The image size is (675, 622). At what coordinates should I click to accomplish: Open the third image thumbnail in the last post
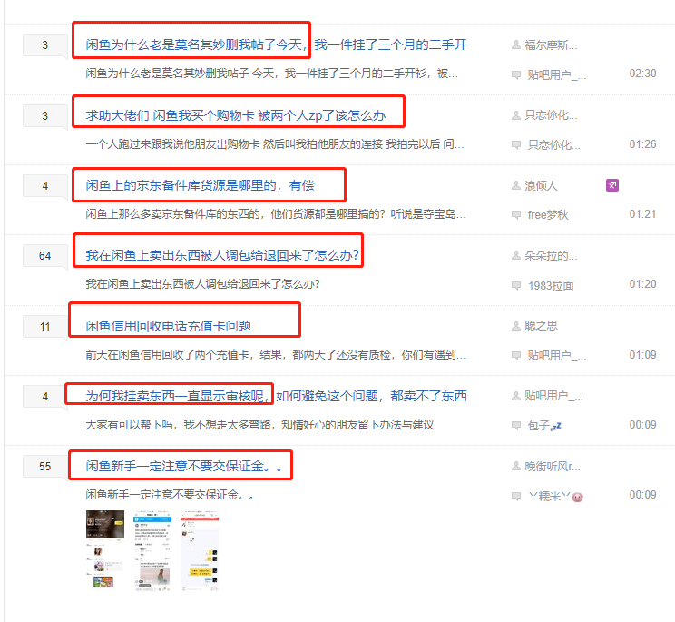coord(199,548)
